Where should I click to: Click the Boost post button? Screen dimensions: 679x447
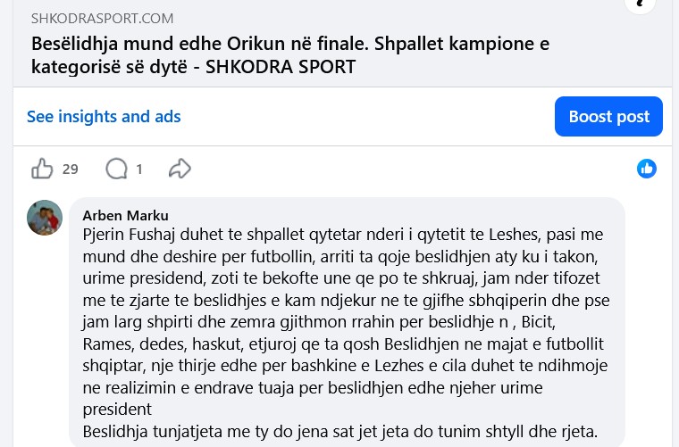point(608,117)
